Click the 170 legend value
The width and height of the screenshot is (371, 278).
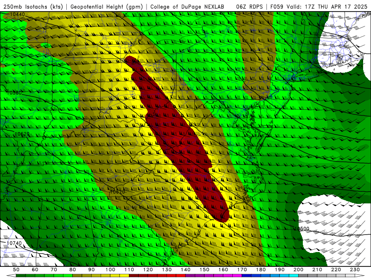point(242,270)
